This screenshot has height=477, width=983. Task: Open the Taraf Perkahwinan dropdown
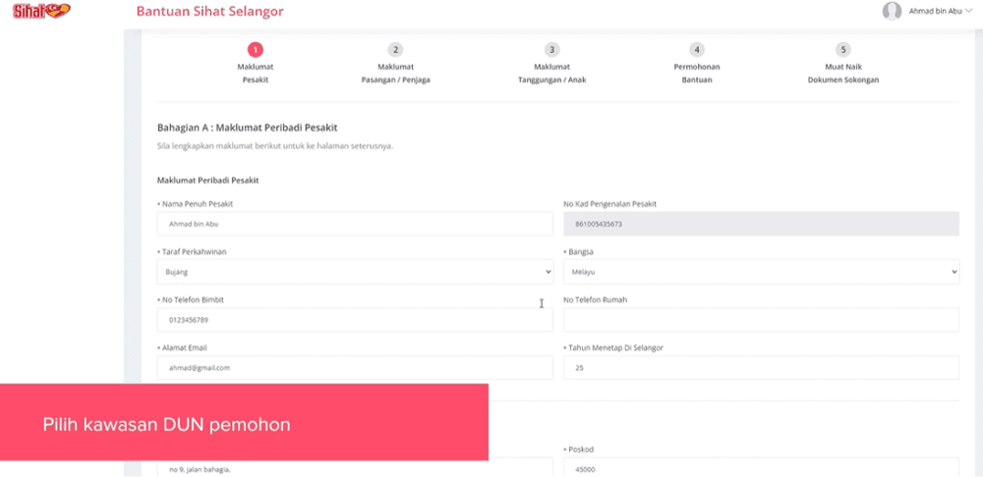point(355,272)
